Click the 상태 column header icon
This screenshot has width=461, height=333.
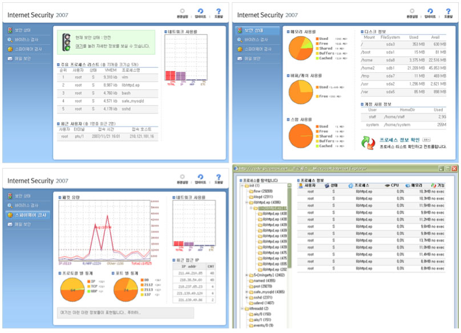point(327,185)
